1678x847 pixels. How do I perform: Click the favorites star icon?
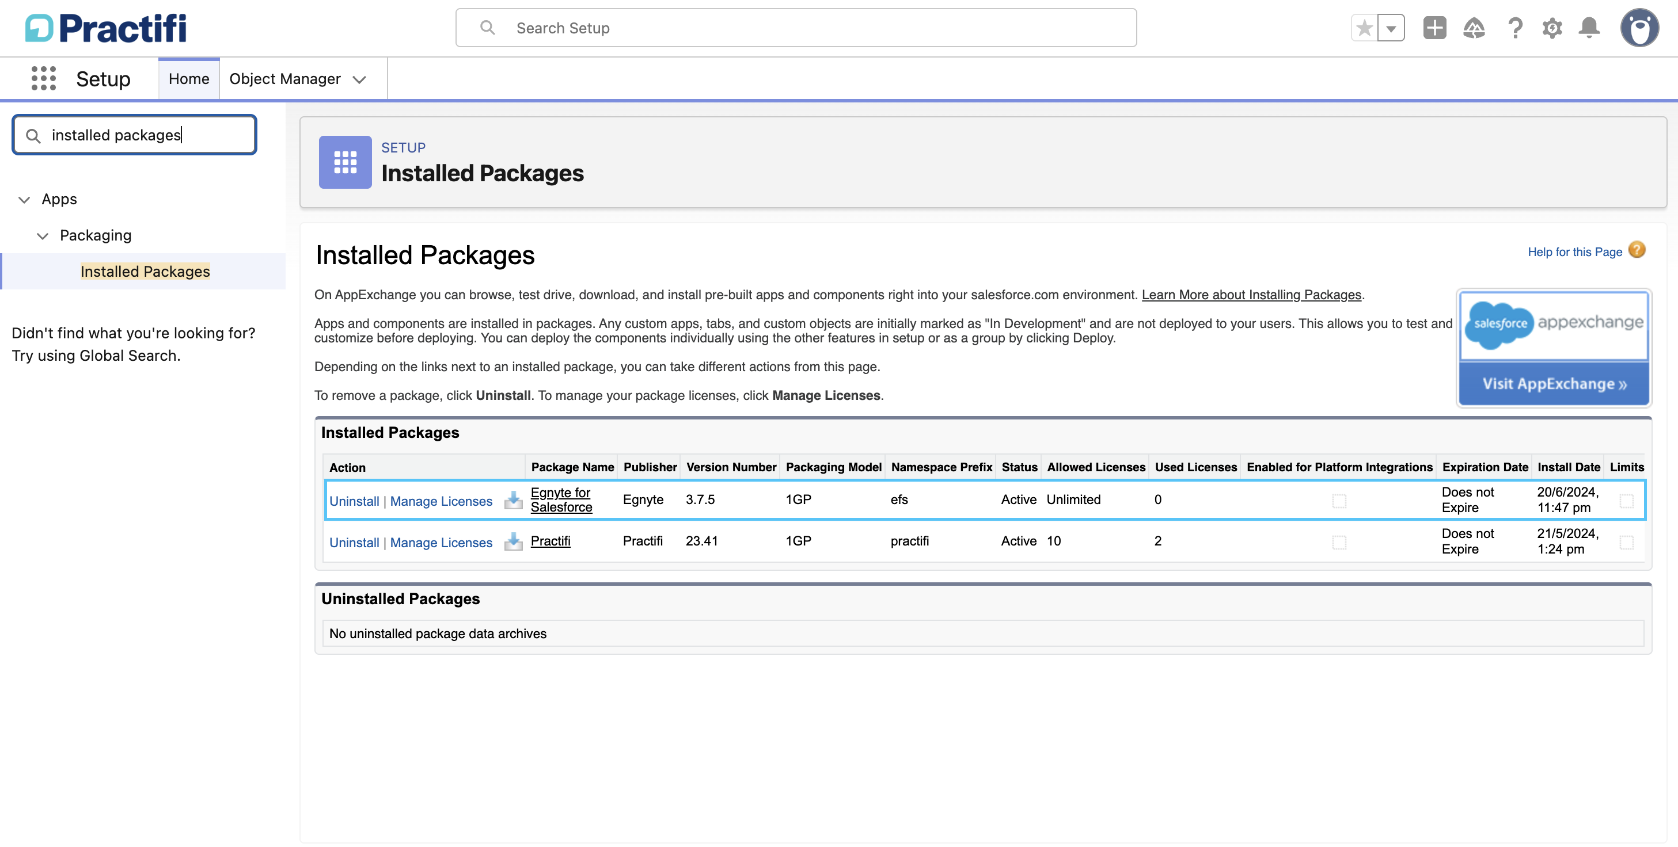click(x=1364, y=28)
